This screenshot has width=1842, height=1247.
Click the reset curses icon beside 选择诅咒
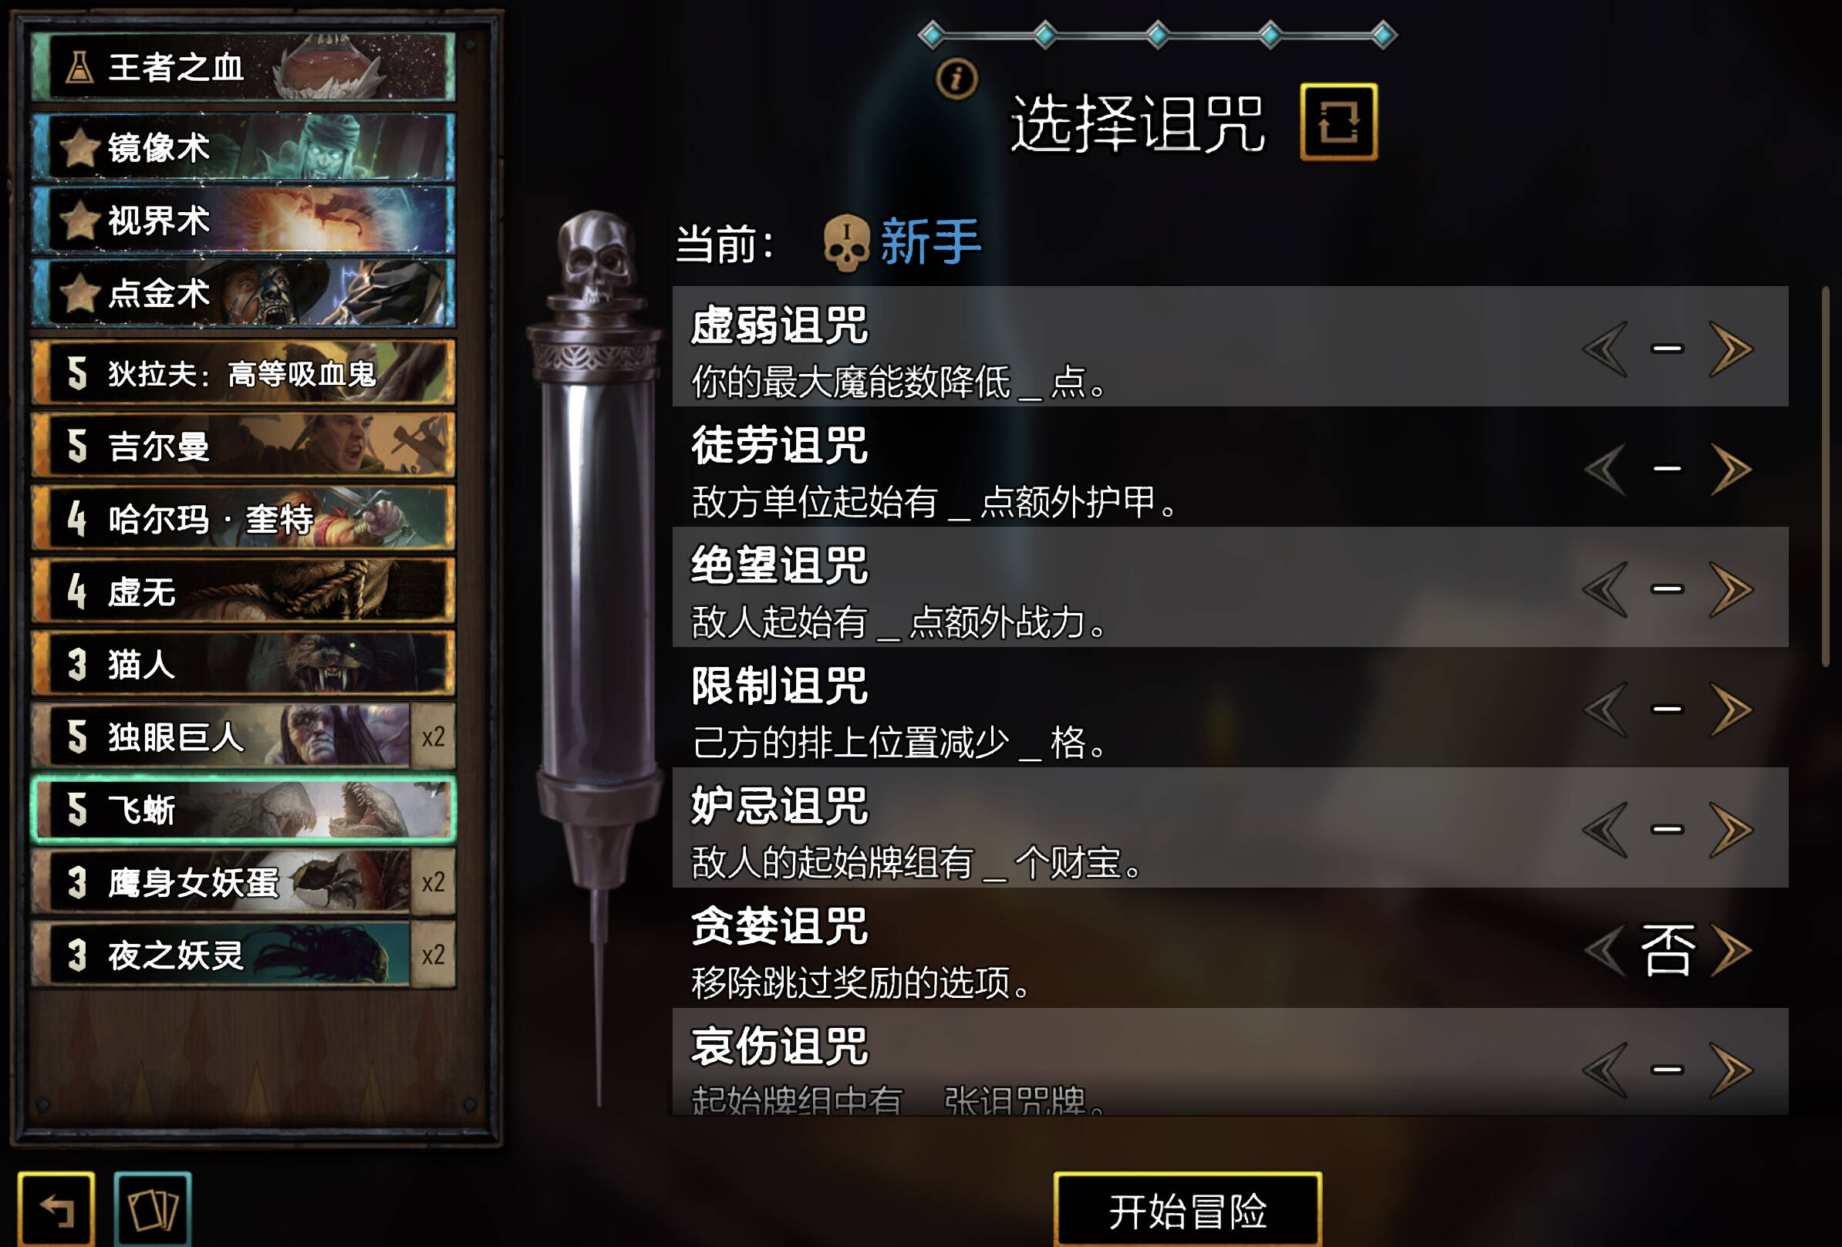point(1338,122)
